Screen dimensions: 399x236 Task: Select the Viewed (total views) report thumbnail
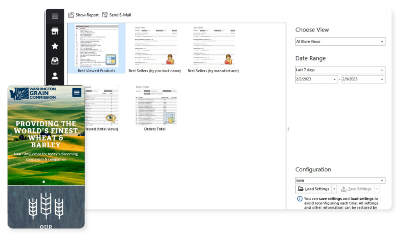click(x=102, y=108)
